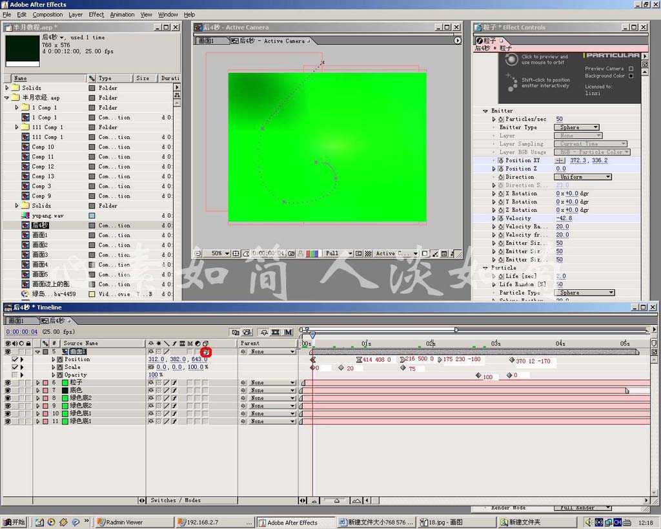Screen dimensions: 661x529
Task: Open the Effect menu
Action: point(96,14)
